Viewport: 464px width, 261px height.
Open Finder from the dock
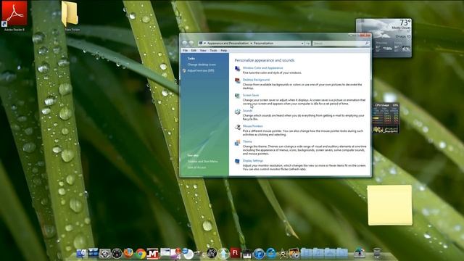[81, 253]
